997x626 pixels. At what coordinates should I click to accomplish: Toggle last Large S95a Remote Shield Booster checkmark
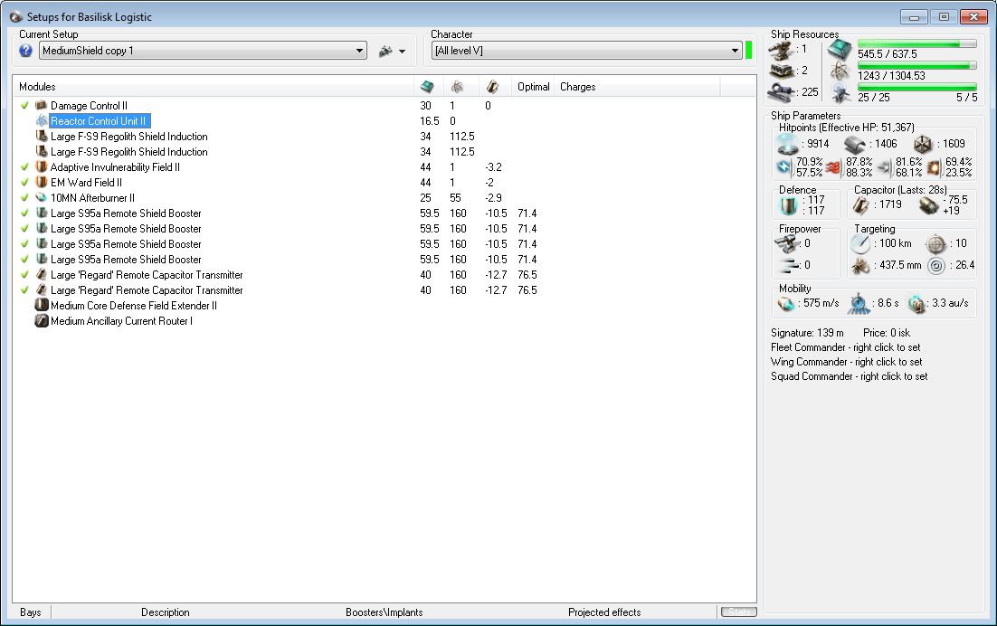pos(24,260)
